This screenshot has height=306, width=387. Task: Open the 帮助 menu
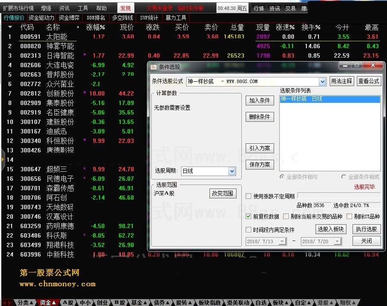101,8
